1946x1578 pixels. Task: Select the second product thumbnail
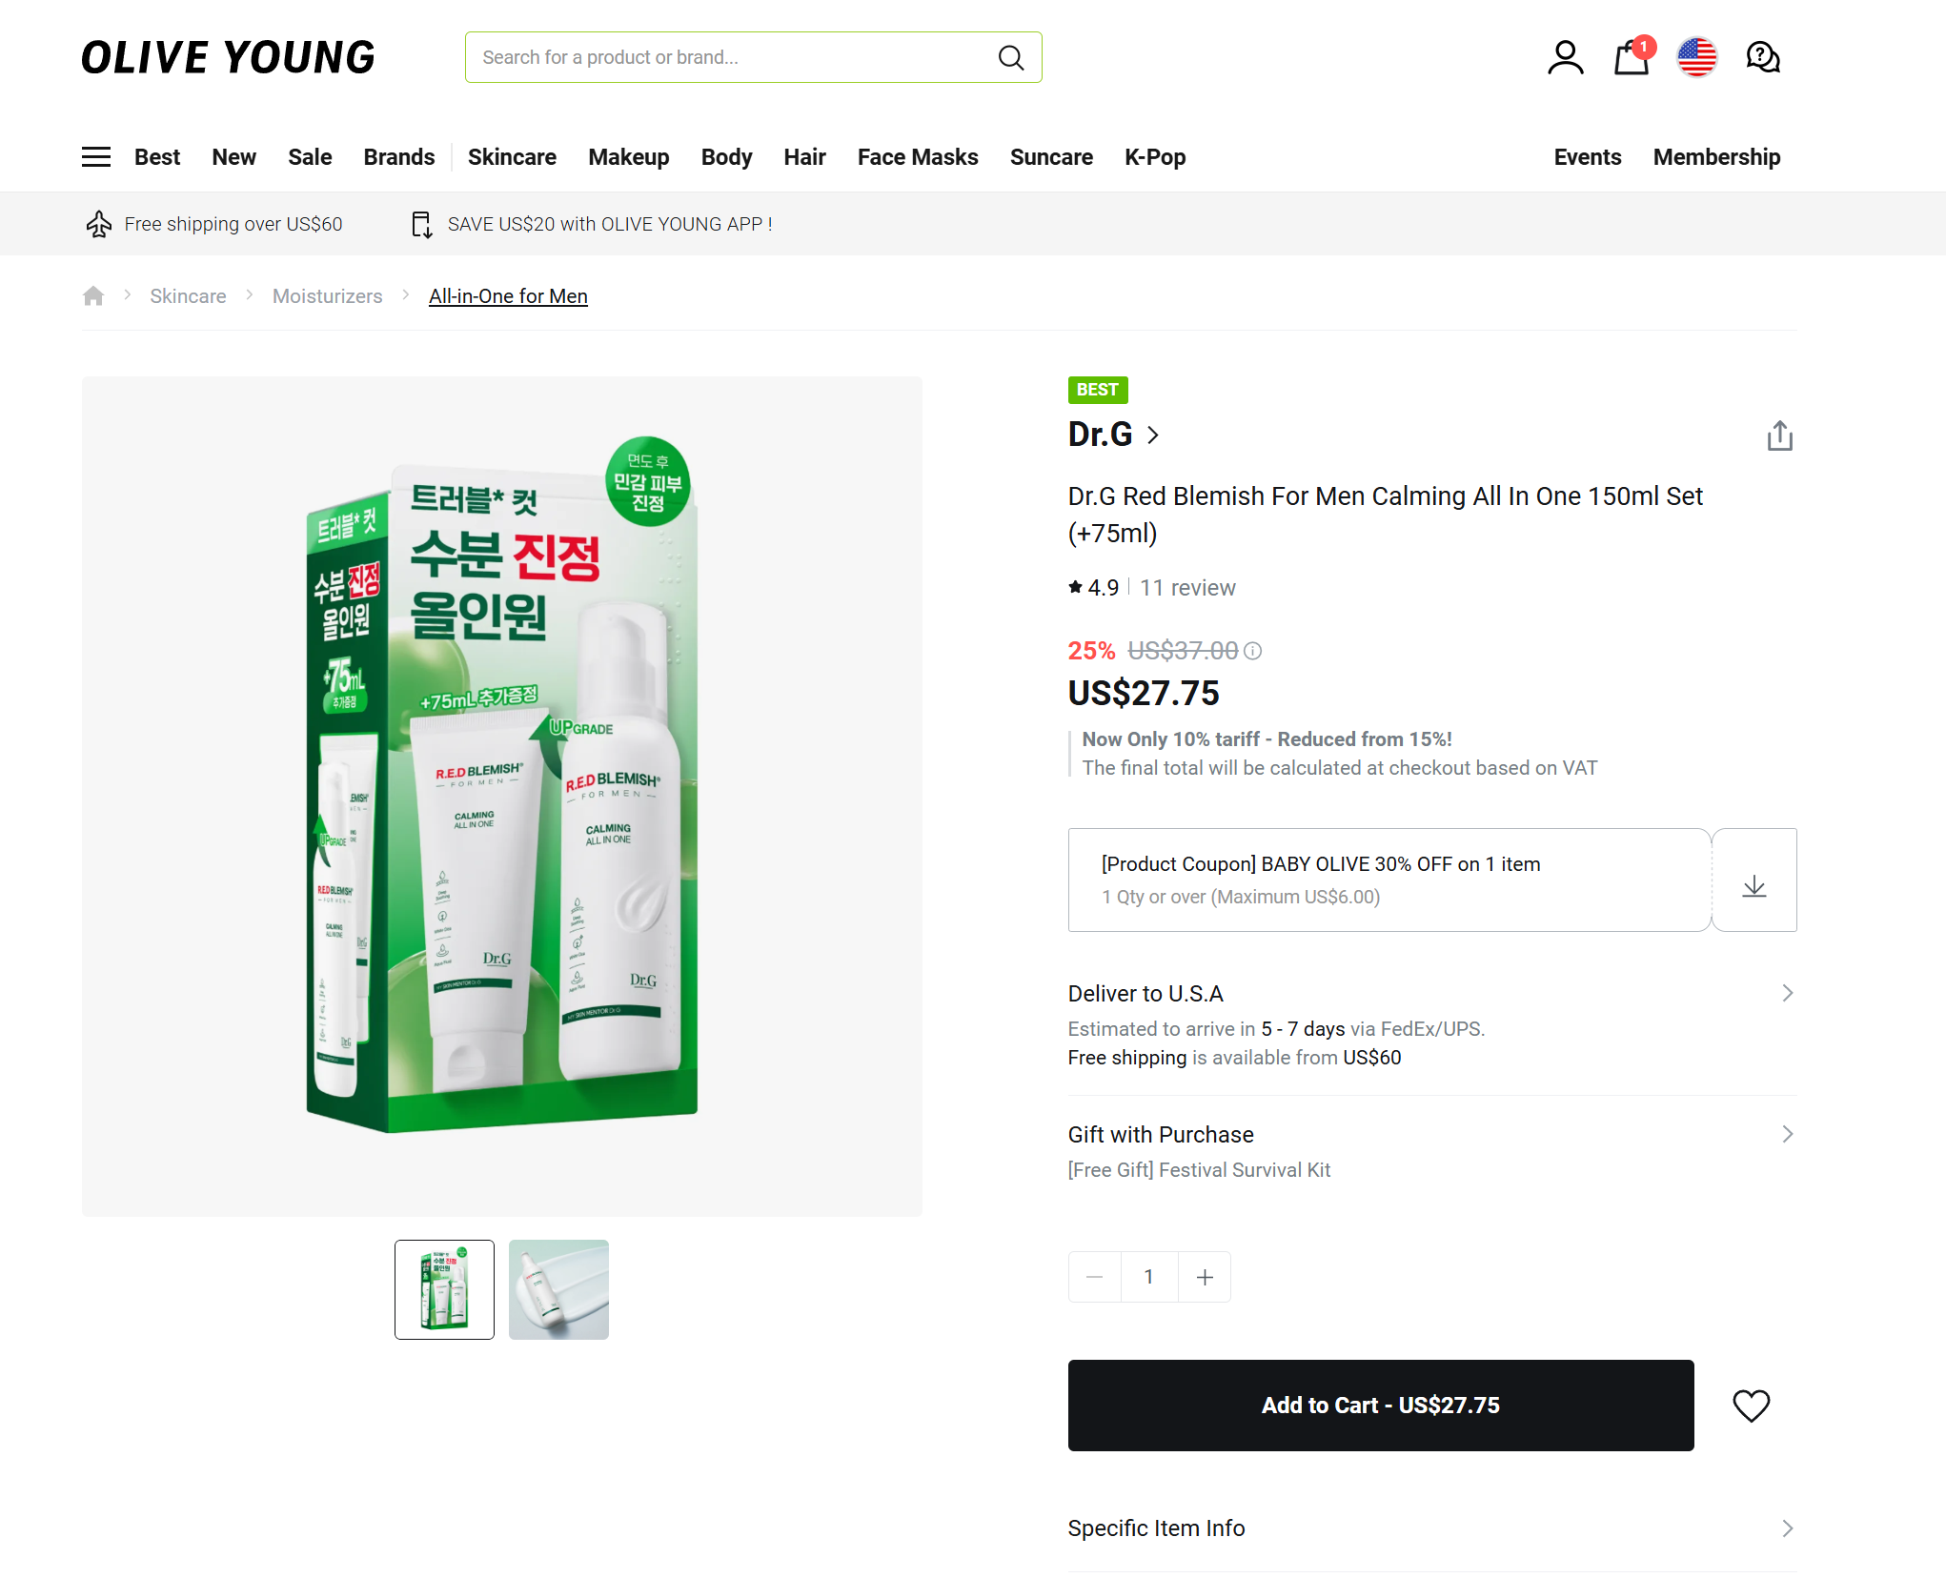click(x=558, y=1289)
